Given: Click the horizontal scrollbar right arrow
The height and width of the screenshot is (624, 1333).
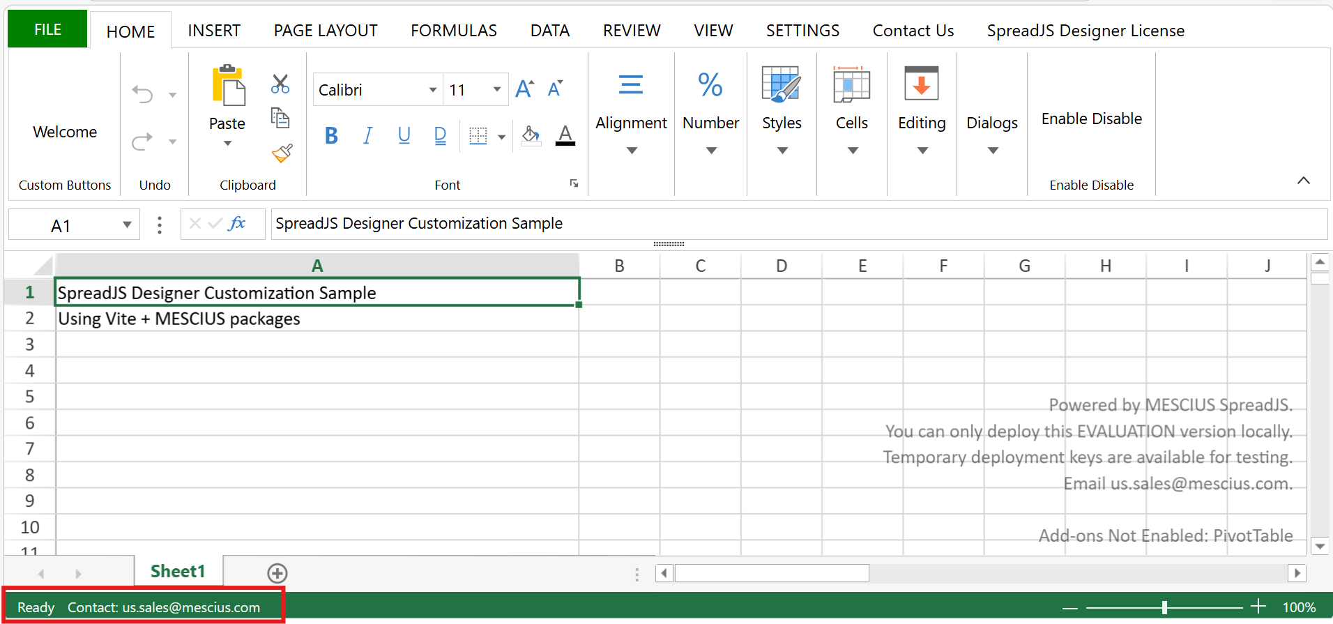Looking at the screenshot, I should tap(1297, 573).
